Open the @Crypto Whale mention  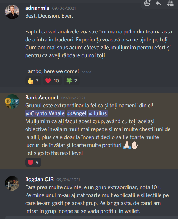point(45,113)
